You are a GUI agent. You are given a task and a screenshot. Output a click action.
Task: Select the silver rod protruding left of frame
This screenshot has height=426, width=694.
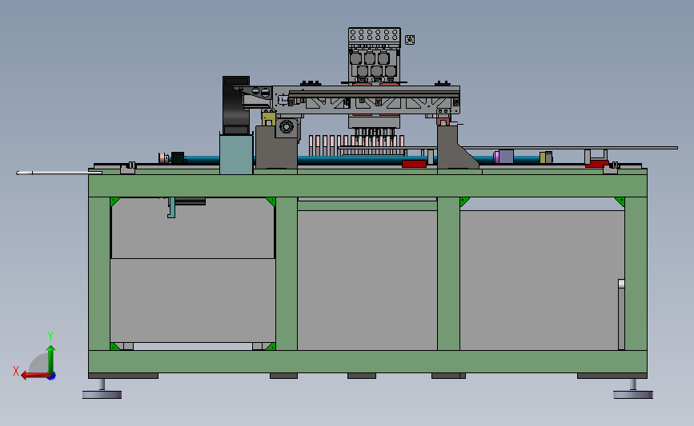[x=59, y=173]
